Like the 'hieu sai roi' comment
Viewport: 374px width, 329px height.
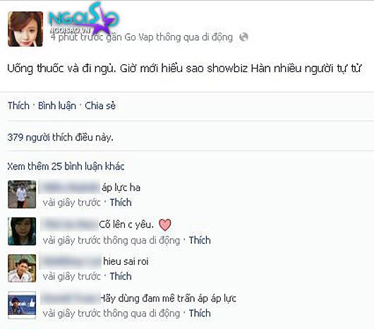point(121,276)
